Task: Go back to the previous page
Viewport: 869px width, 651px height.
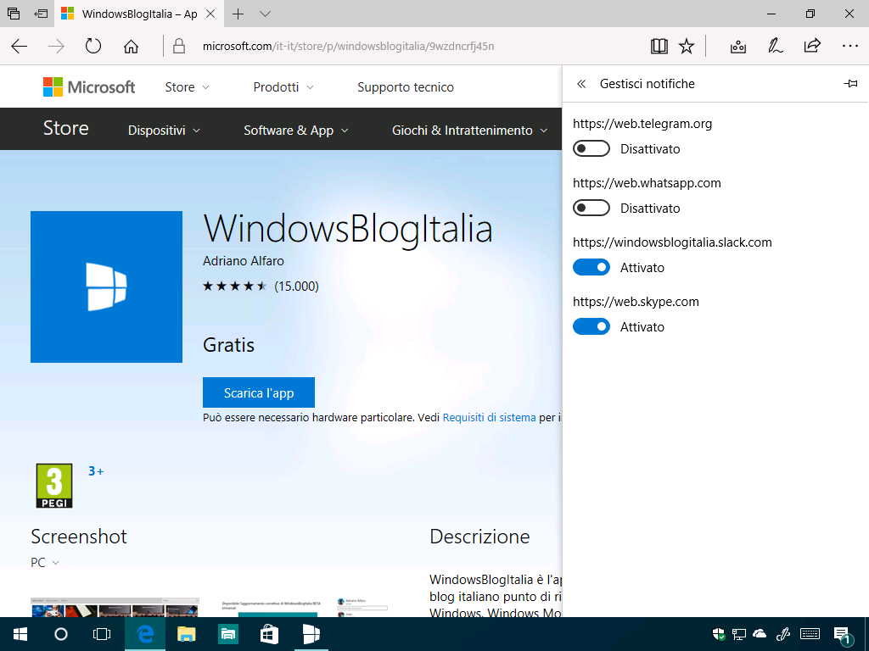Action: (x=20, y=46)
